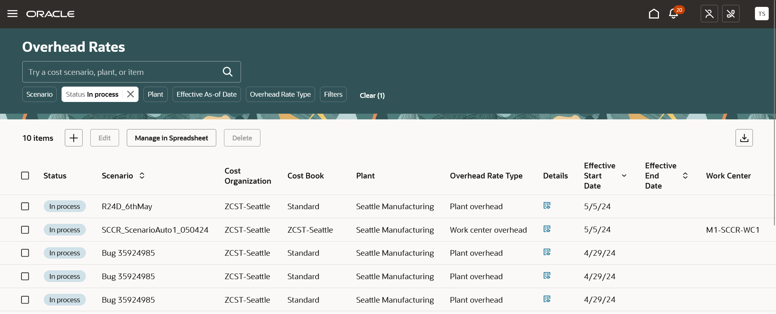Click the search magnifier icon
Image resolution: width=776 pixels, height=314 pixels.
[228, 72]
